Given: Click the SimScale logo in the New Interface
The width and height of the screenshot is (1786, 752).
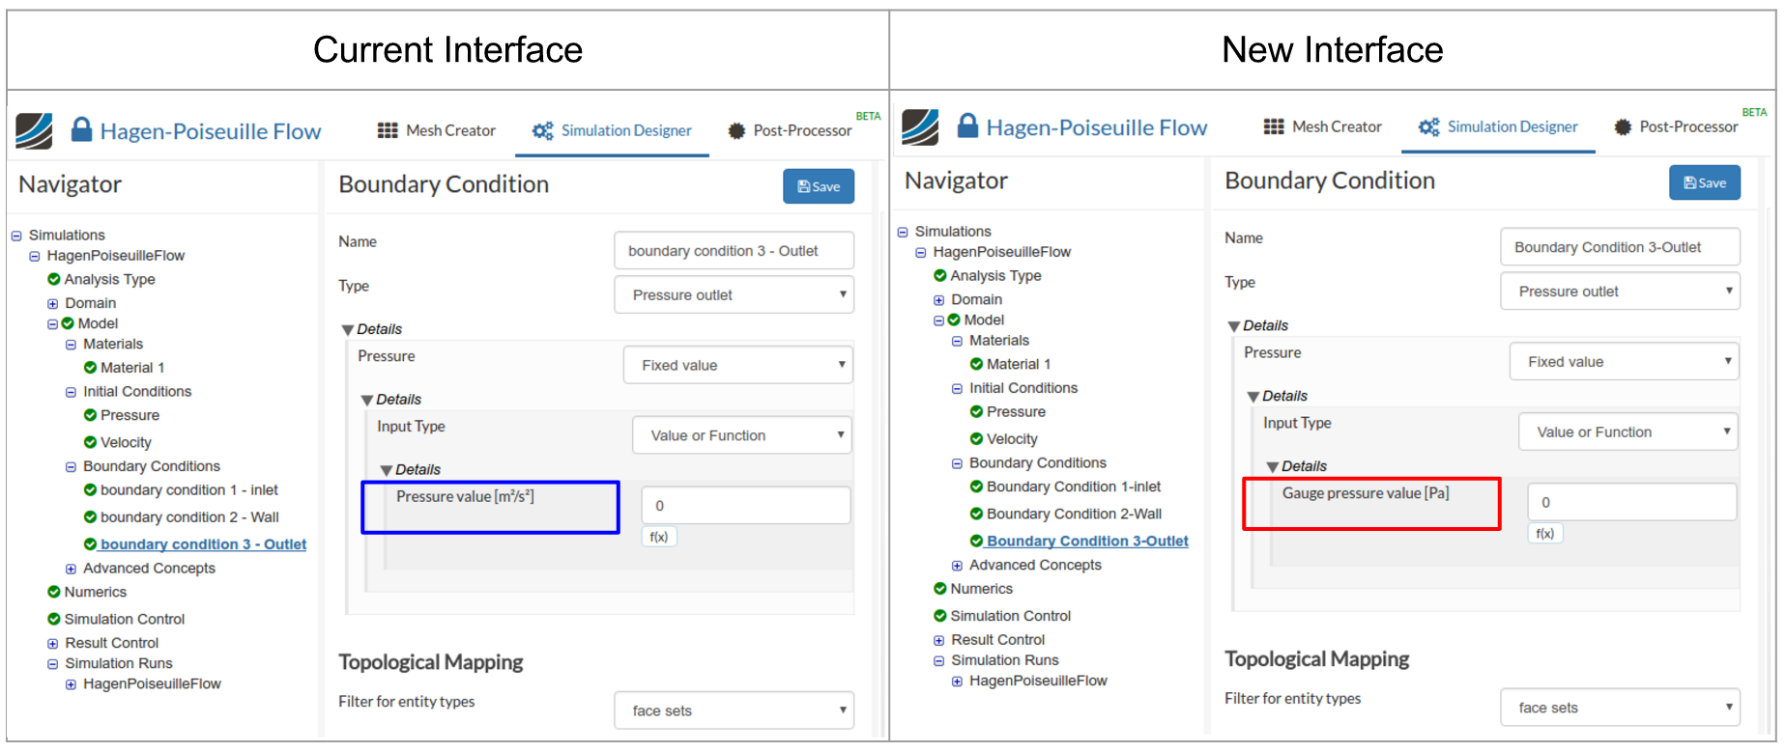Looking at the screenshot, I should pyautogui.click(x=919, y=127).
